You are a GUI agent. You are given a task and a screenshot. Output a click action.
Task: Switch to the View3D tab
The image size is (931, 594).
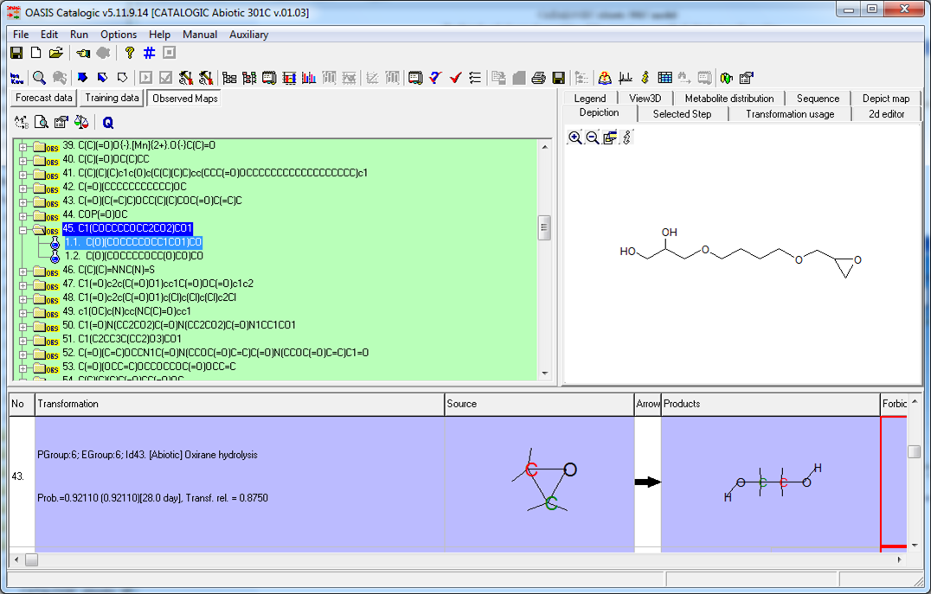click(x=645, y=98)
